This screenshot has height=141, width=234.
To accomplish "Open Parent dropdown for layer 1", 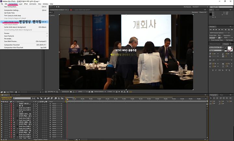I will point(57,104).
